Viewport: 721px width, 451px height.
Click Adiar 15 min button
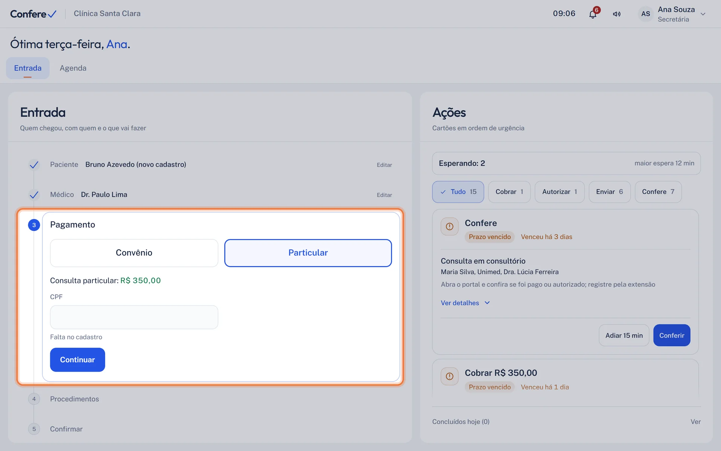(624, 335)
